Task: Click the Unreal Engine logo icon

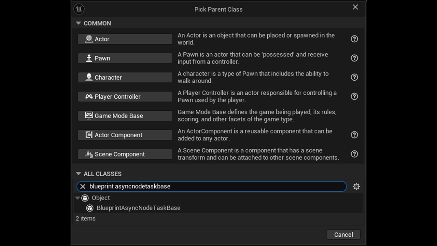Action: [x=79, y=9]
